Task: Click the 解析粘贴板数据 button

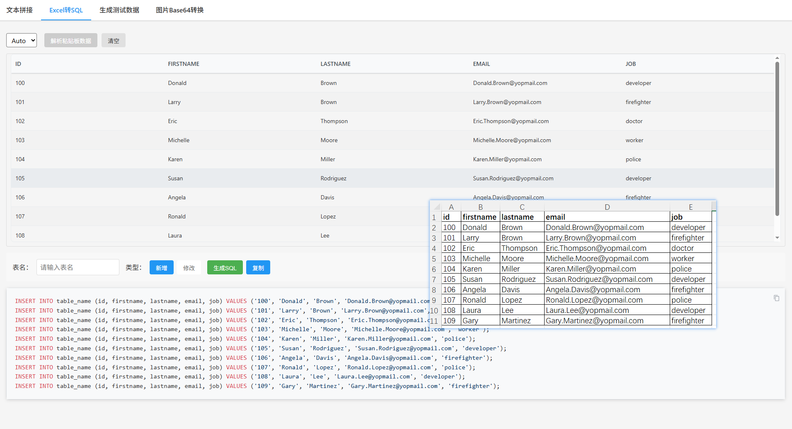Action: (71, 41)
